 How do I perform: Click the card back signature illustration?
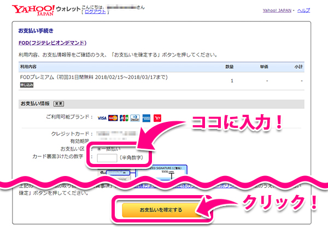(x=142, y=173)
